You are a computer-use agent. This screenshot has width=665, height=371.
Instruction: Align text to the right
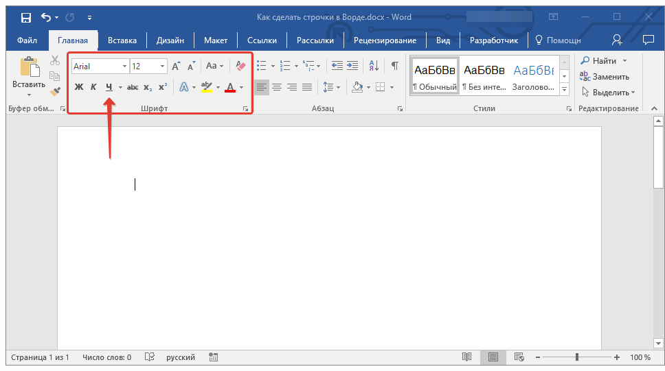click(292, 87)
